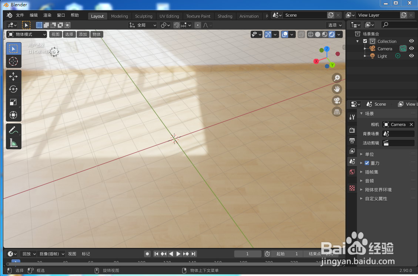This screenshot has width=418, height=276.
Task: Expand the 音频 audio panel
Action: (x=369, y=181)
